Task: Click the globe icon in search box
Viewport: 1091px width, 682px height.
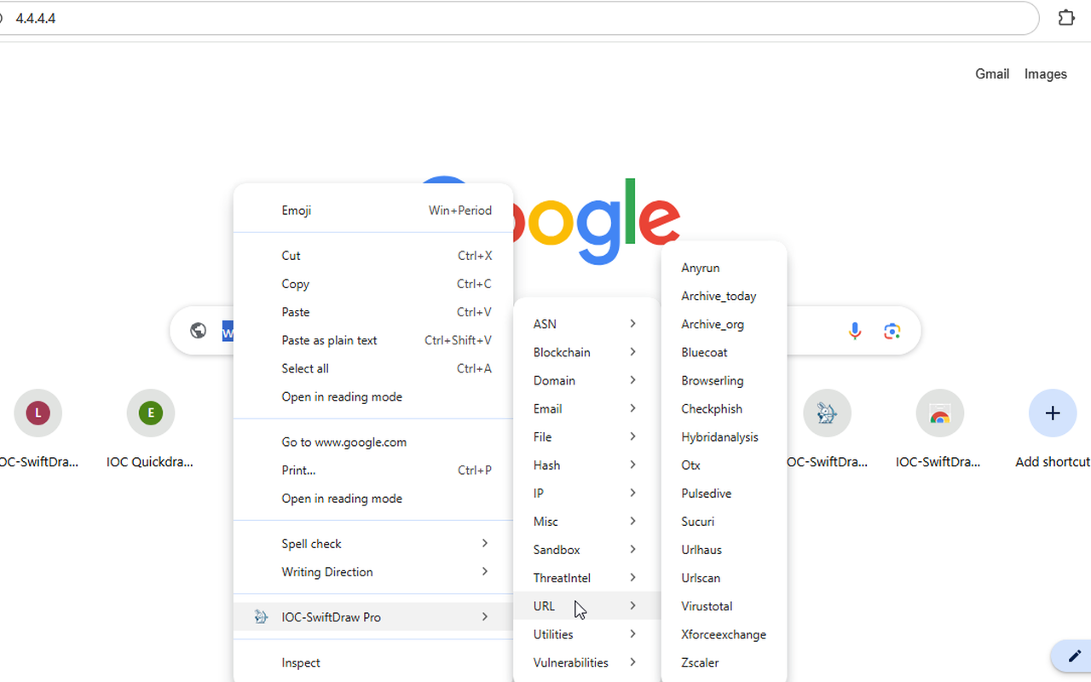Action: pos(198,331)
